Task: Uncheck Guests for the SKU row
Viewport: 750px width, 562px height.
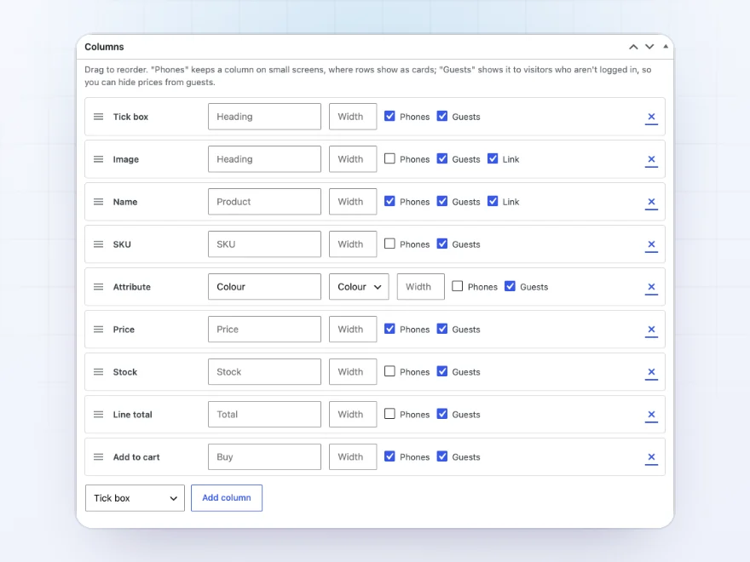Action: 442,244
